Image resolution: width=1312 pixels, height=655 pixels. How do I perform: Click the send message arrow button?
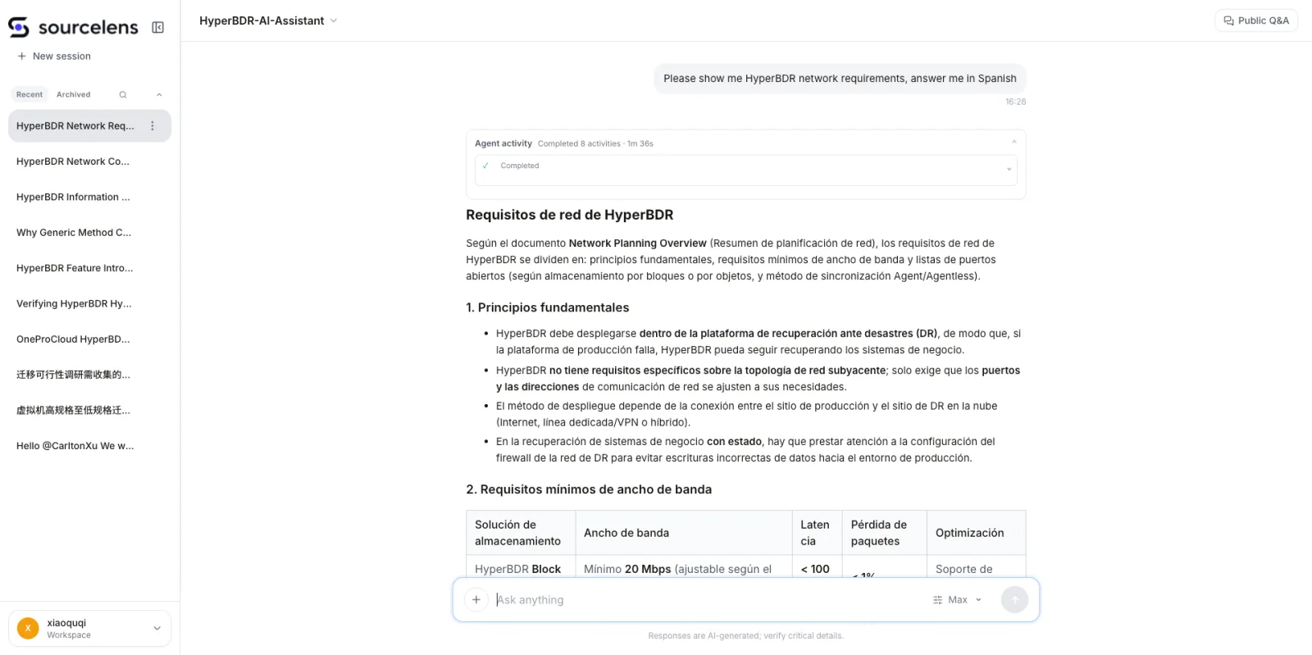tap(1014, 600)
